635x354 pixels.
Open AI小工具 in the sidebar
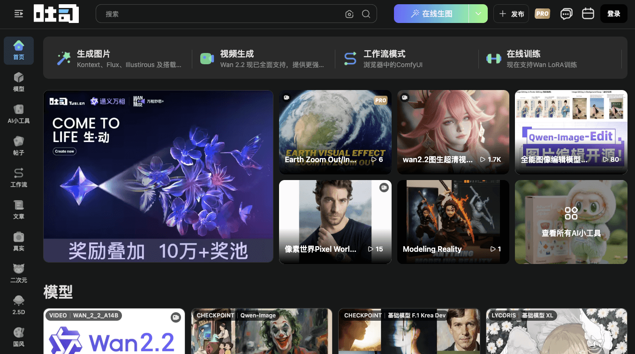click(x=19, y=114)
